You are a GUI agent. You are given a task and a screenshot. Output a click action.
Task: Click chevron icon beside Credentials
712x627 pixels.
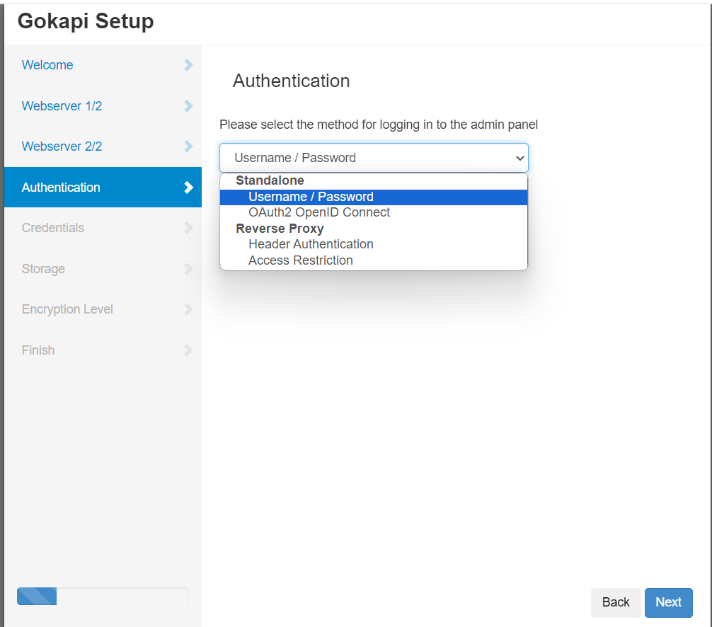pyautogui.click(x=188, y=227)
